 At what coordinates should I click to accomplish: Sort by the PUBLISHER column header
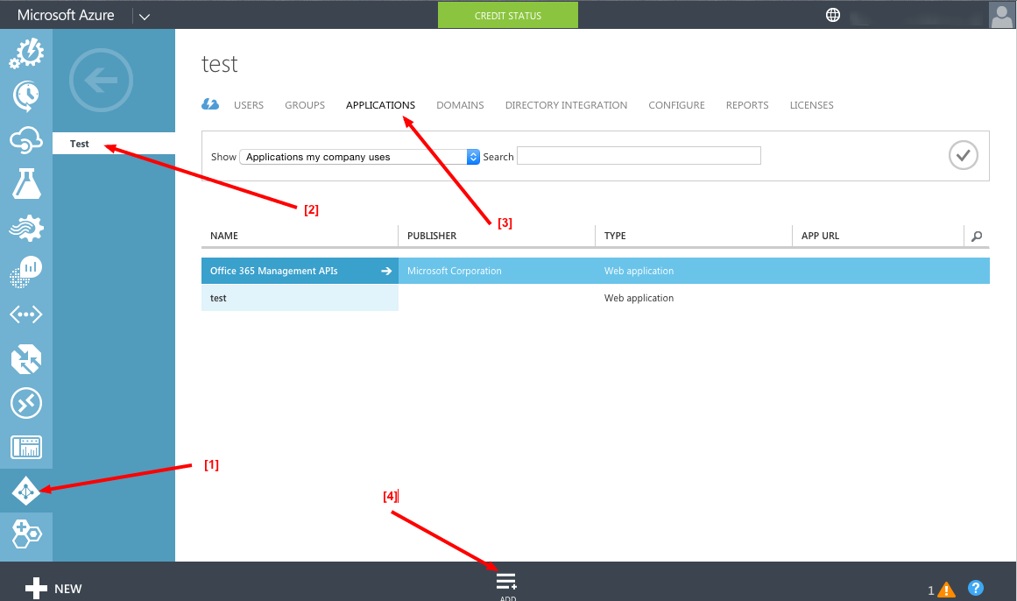click(x=432, y=236)
